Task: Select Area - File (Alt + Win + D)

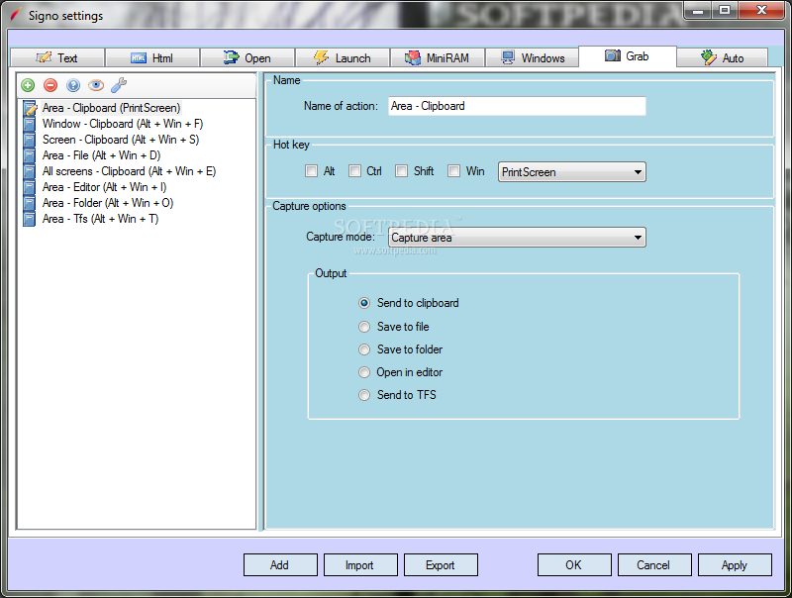Action: click(102, 155)
